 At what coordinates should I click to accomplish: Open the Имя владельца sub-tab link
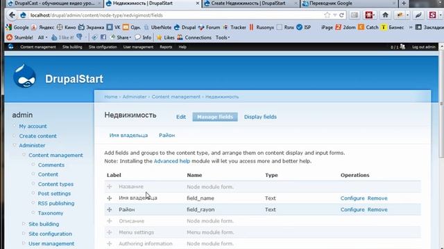(x=128, y=136)
